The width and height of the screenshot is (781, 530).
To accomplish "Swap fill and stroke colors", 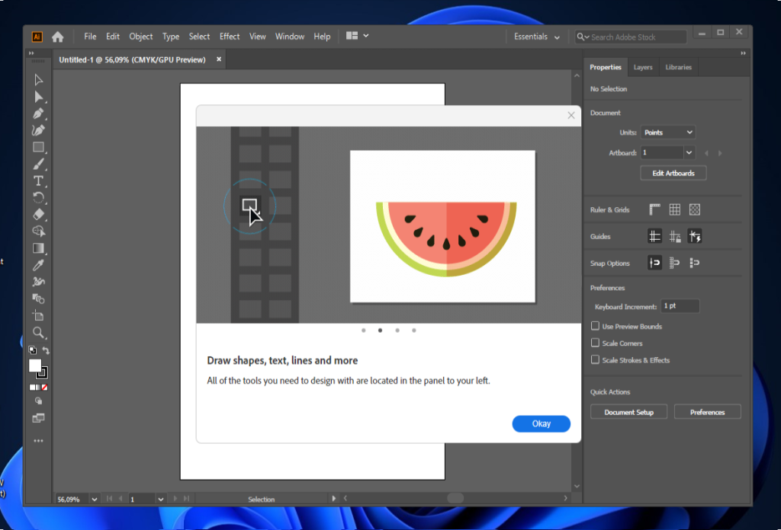I will point(45,350).
